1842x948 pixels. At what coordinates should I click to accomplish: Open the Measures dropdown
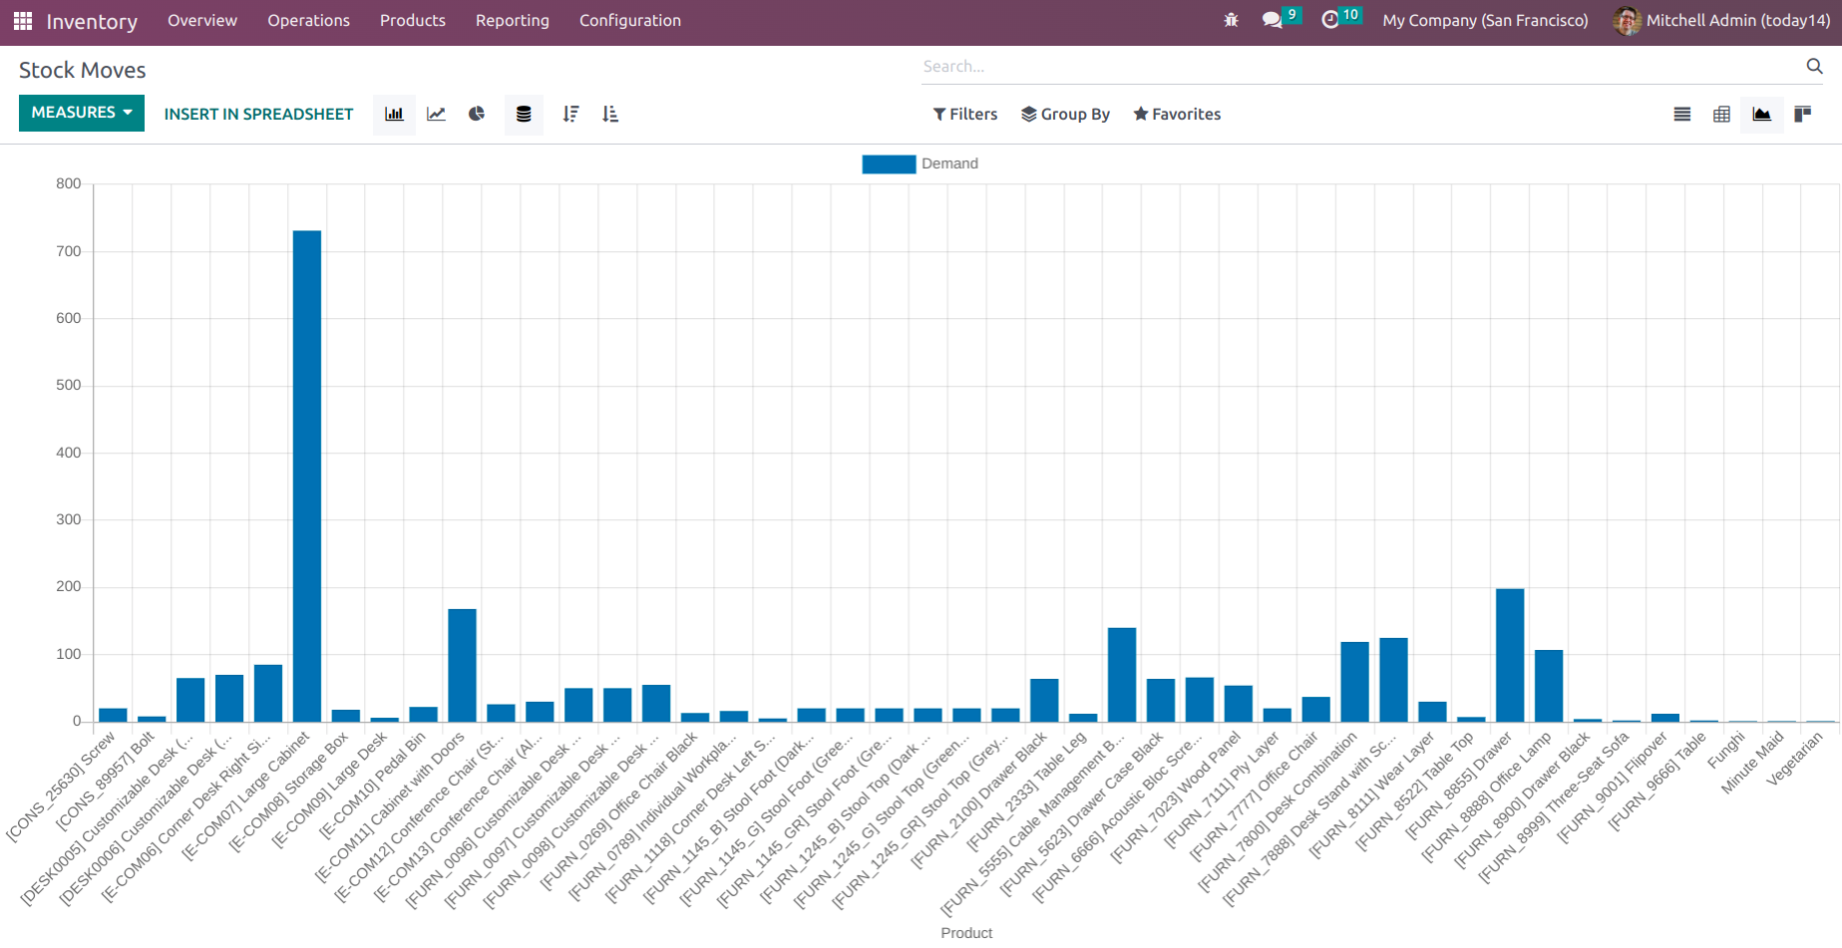pos(81,113)
